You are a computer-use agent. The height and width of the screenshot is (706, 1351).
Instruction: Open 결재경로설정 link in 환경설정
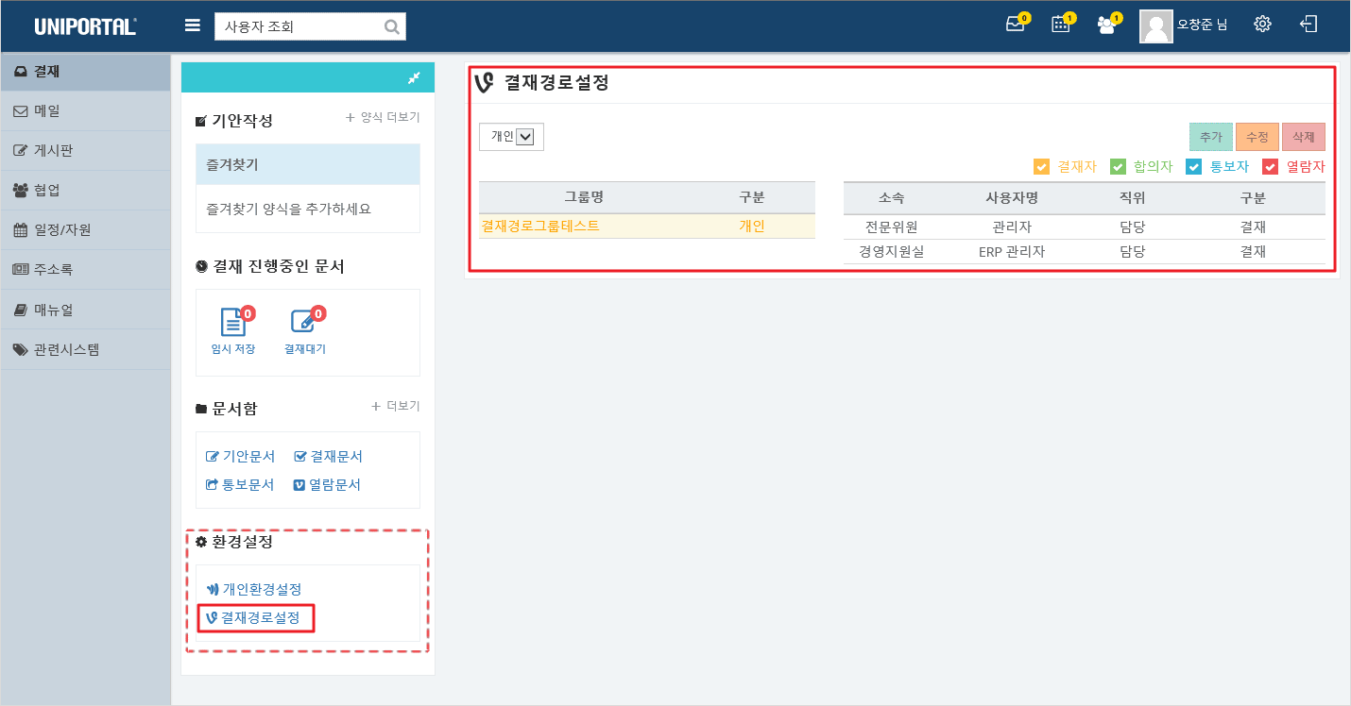coord(253,618)
